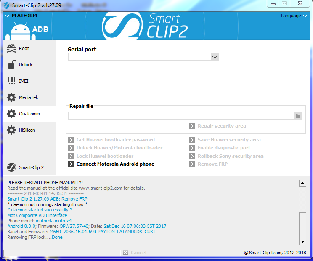The width and height of the screenshot is (313, 261).
Task: Click 'M660_7036.16.01.69R' baseband value
Action: coord(73,232)
